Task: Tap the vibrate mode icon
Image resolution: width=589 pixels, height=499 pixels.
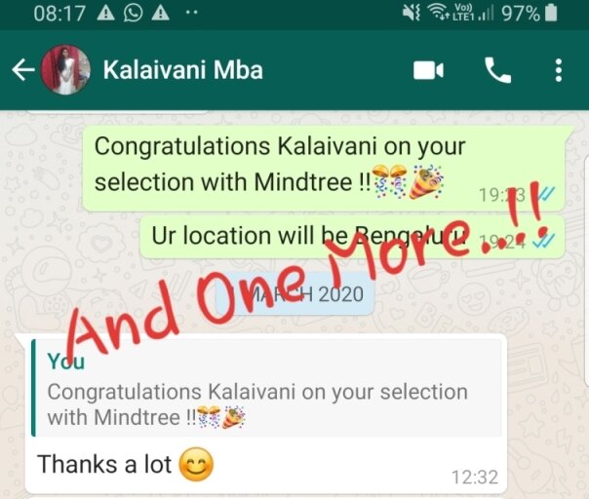Action: click(x=411, y=14)
